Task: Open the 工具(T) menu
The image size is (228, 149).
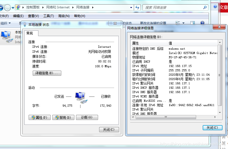Action: [48, 16]
